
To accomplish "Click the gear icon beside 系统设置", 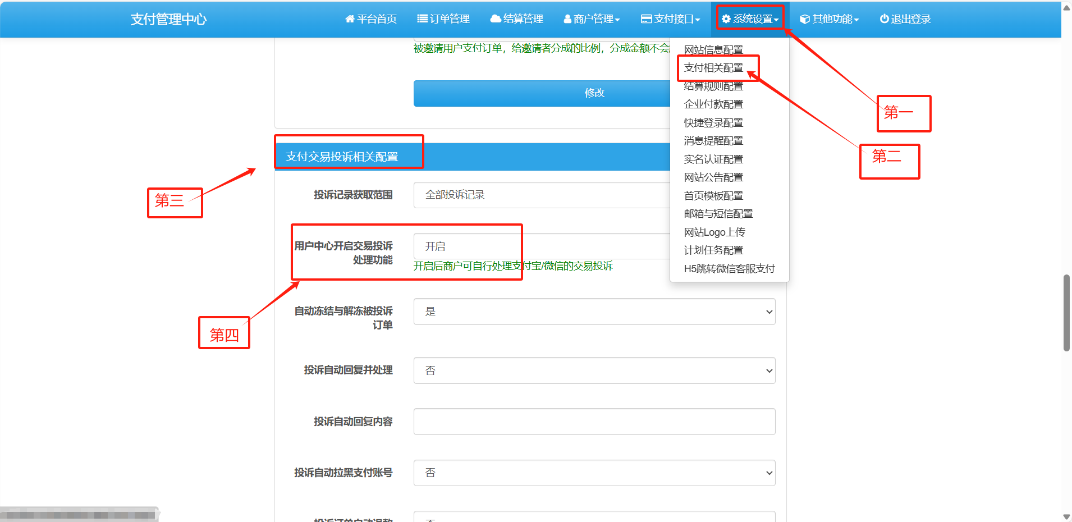I will 726,19.
